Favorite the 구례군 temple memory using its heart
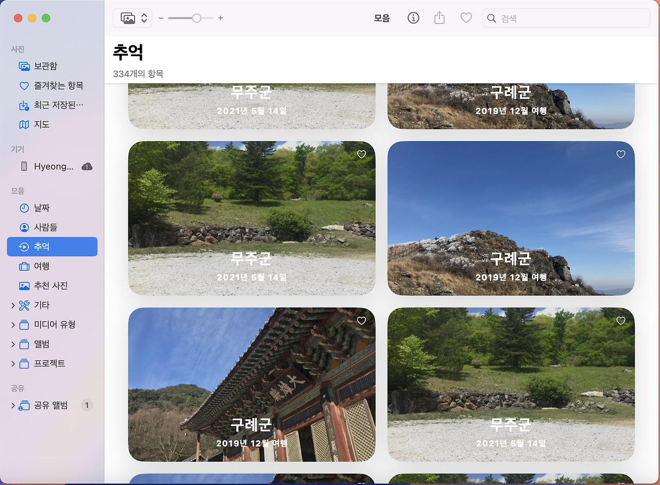The height and width of the screenshot is (485, 660). pos(361,321)
